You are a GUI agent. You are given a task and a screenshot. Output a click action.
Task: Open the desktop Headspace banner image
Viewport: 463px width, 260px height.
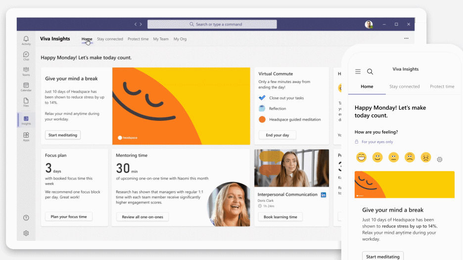[181, 106]
